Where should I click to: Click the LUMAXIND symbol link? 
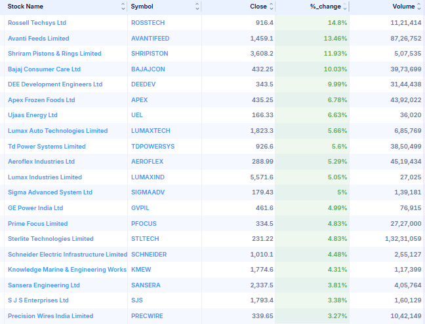148,177
